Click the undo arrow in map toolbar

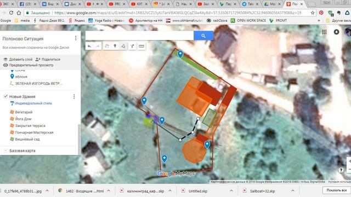point(89,46)
